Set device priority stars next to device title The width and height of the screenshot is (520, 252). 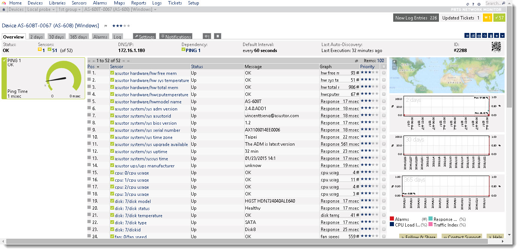click(121, 26)
